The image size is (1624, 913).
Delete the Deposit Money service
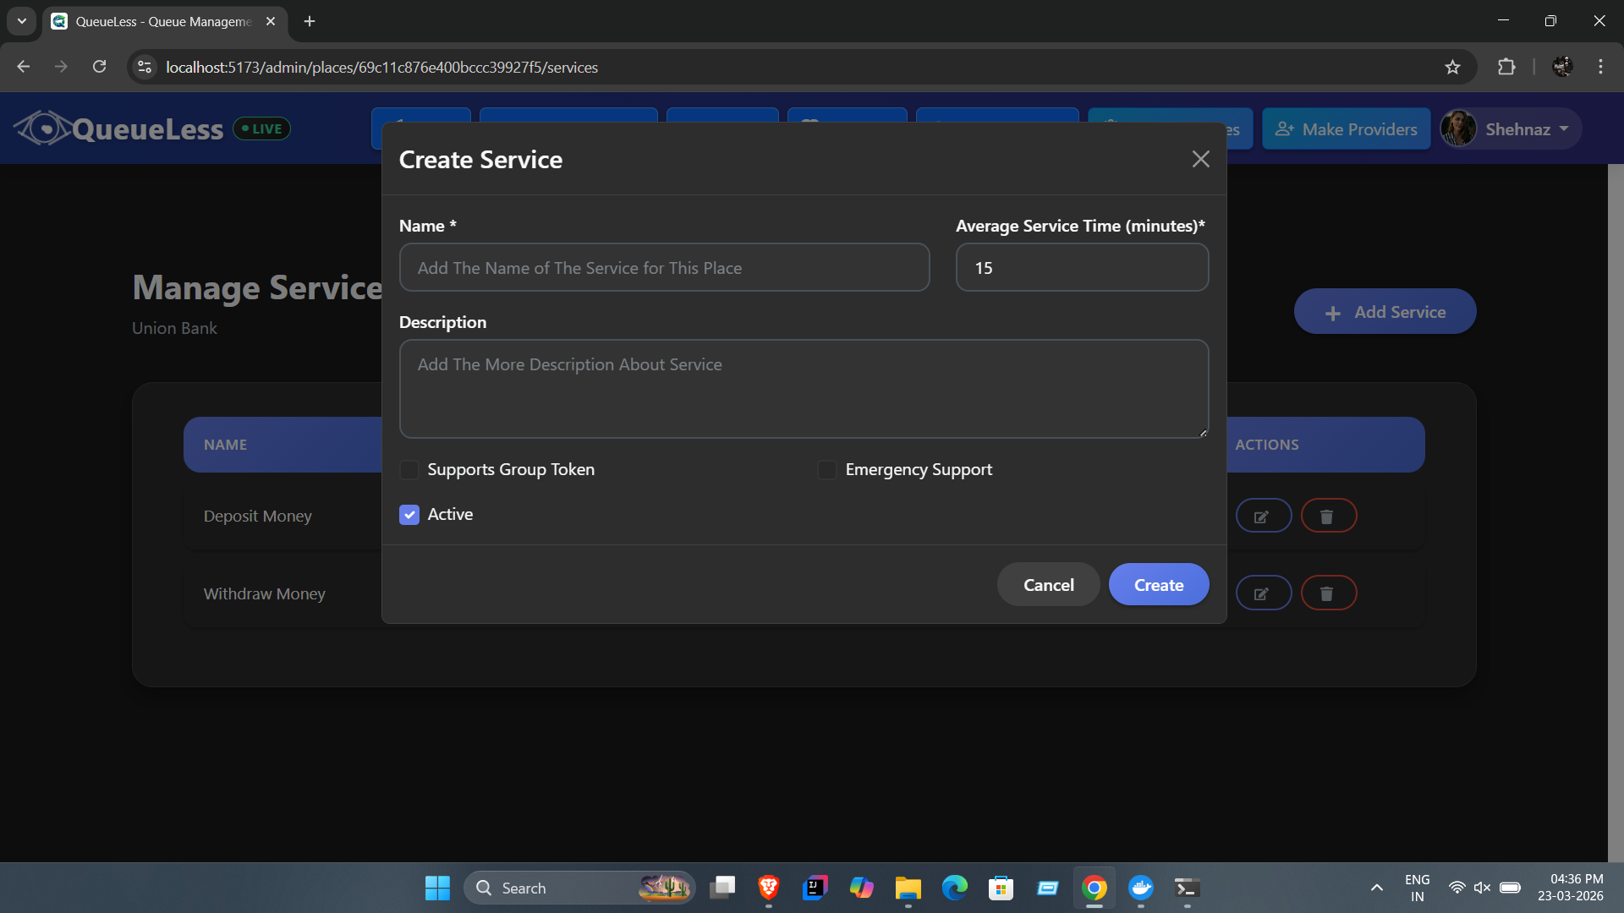(1328, 517)
